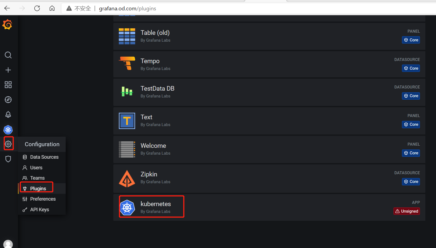The image size is (436, 248).
Task: Select the PANEL label on the Welcome row
Action: click(414, 144)
